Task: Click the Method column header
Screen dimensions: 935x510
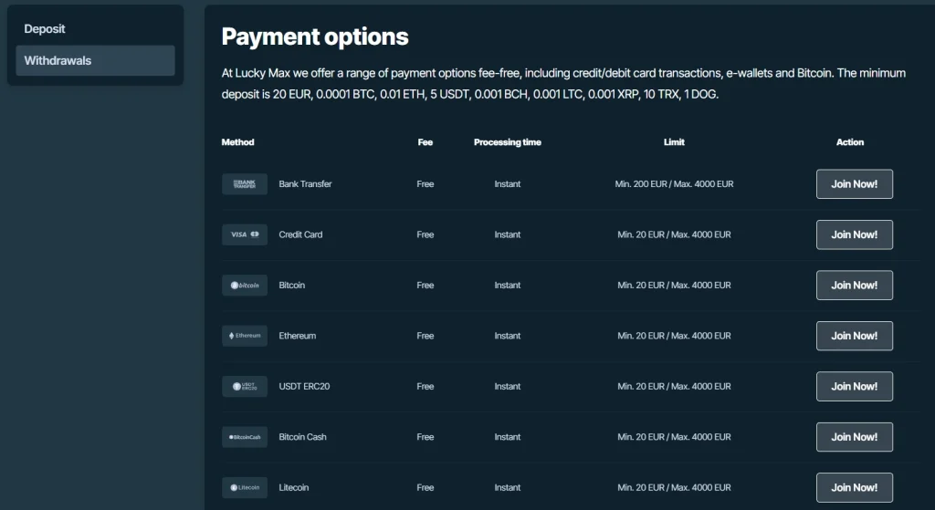Action: [238, 142]
